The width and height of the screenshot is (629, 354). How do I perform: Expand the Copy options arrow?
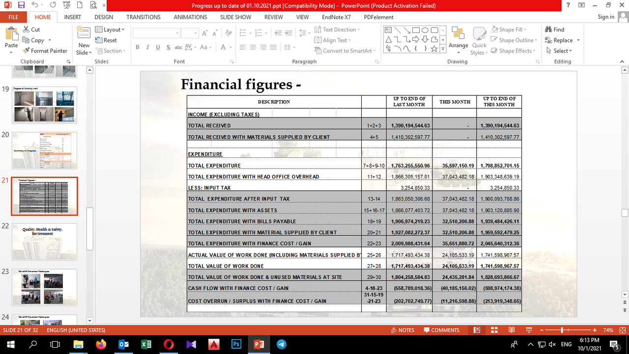pos(49,40)
